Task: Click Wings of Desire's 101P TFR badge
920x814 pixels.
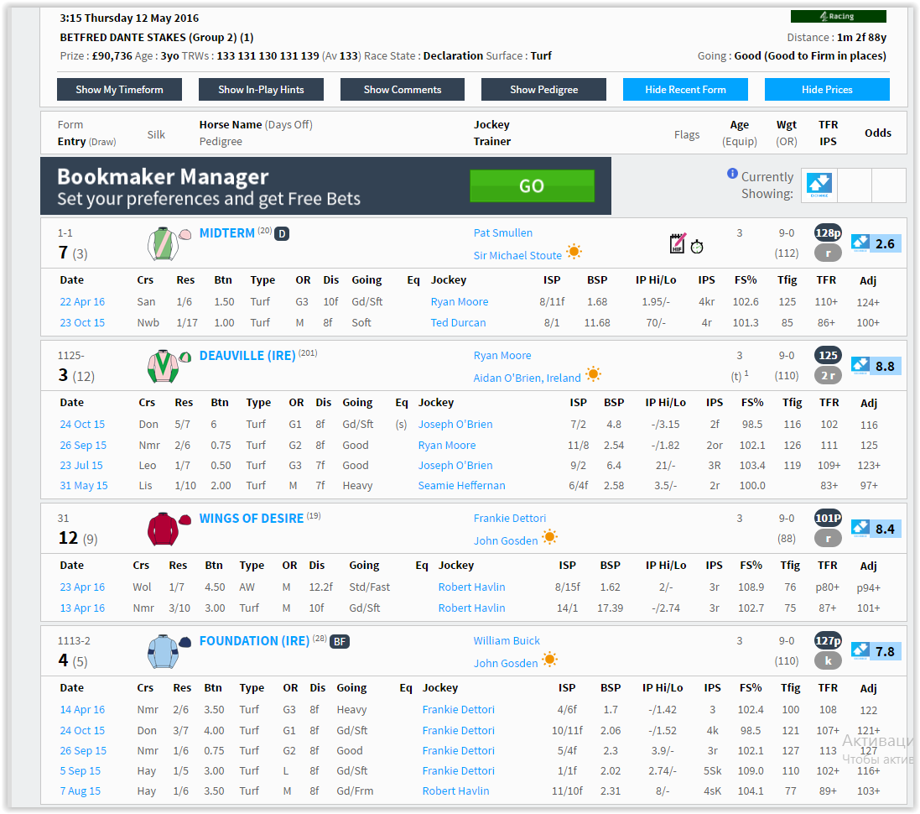Action: pyautogui.click(x=828, y=518)
